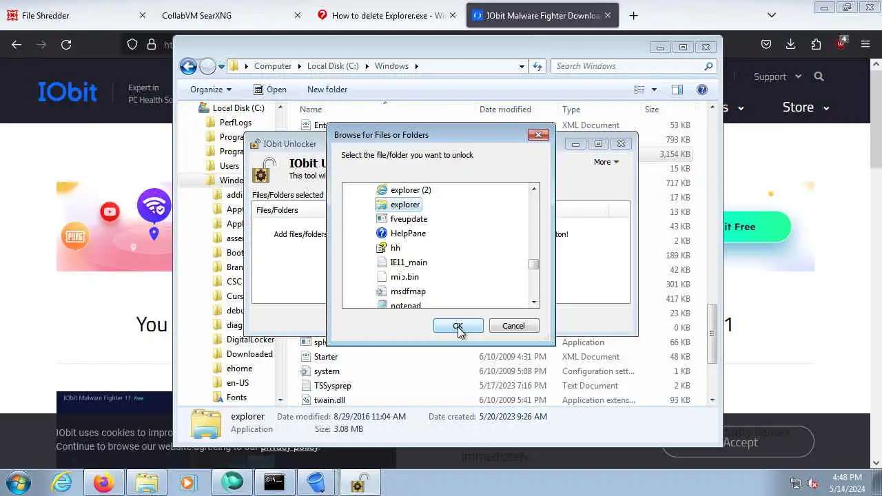
Task: Open Firefox extensions puzzle icon
Action: (816, 44)
